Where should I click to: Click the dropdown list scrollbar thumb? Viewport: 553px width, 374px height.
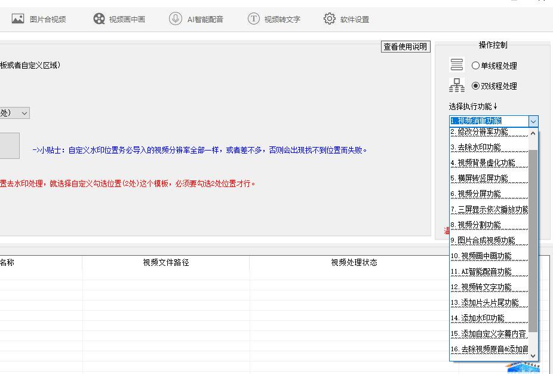533,241
